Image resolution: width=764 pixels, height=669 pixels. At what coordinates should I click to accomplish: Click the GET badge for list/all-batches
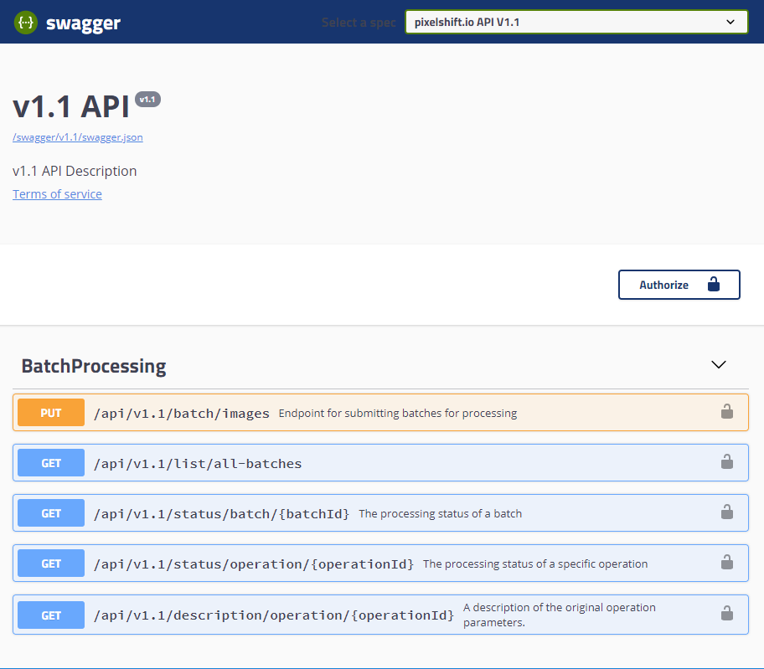(51, 462)
